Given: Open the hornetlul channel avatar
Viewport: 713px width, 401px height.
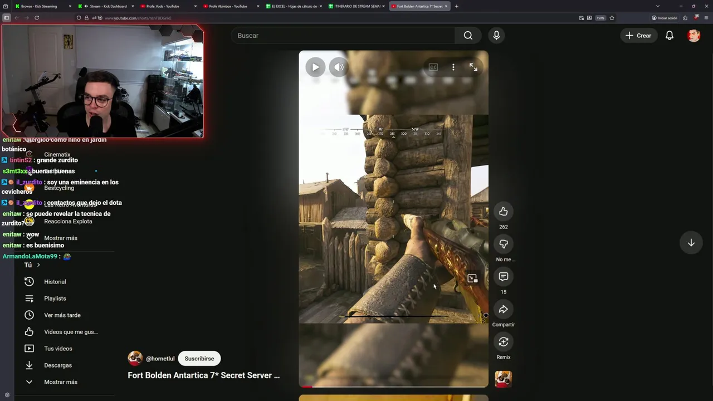Looking at the screenshot, I should tap(135, 358).
